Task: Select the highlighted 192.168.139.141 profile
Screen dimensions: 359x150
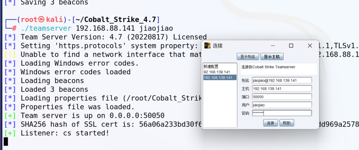Action: click(x=220, y=77)
